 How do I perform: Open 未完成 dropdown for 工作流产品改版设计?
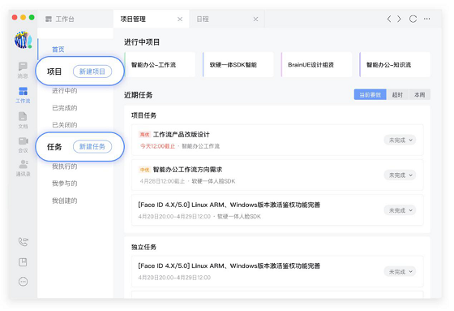point(400,140)
